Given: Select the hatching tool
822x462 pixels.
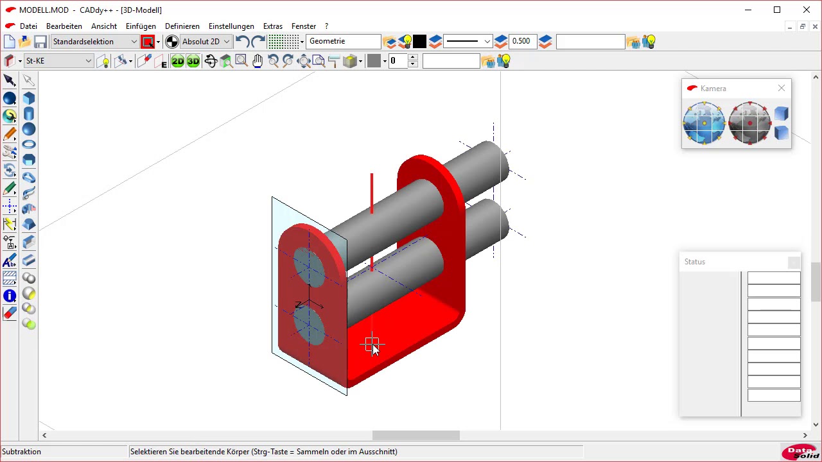Looking at the screenshot, I should [x=10, y=278].
